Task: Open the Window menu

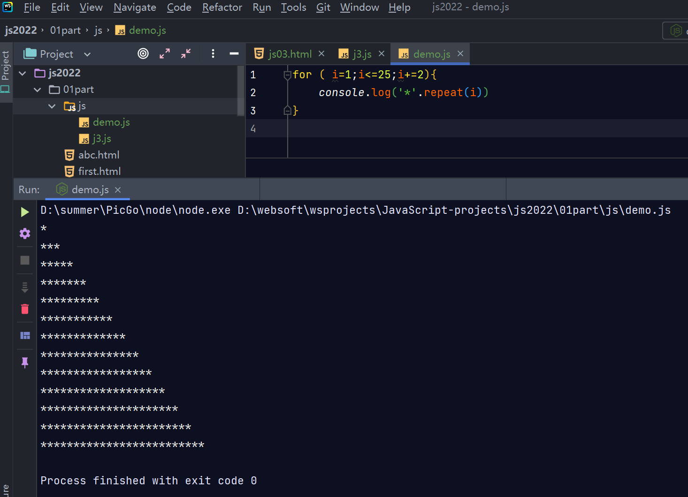Action: (359, 7)
